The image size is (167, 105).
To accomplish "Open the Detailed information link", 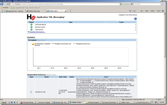I will click(37, 32).
